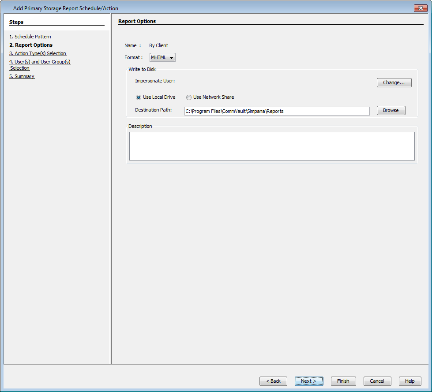
Task: Click inside the Destination Path field
Action: tap(277, 111)
